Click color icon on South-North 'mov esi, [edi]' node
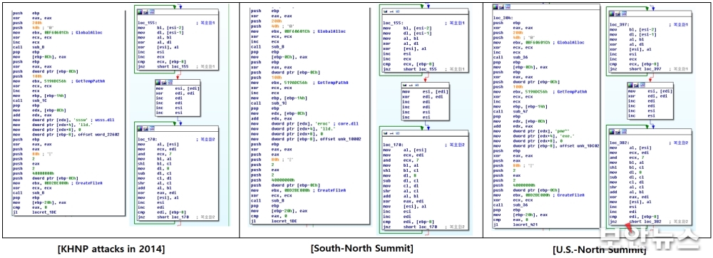 [405, 85]
